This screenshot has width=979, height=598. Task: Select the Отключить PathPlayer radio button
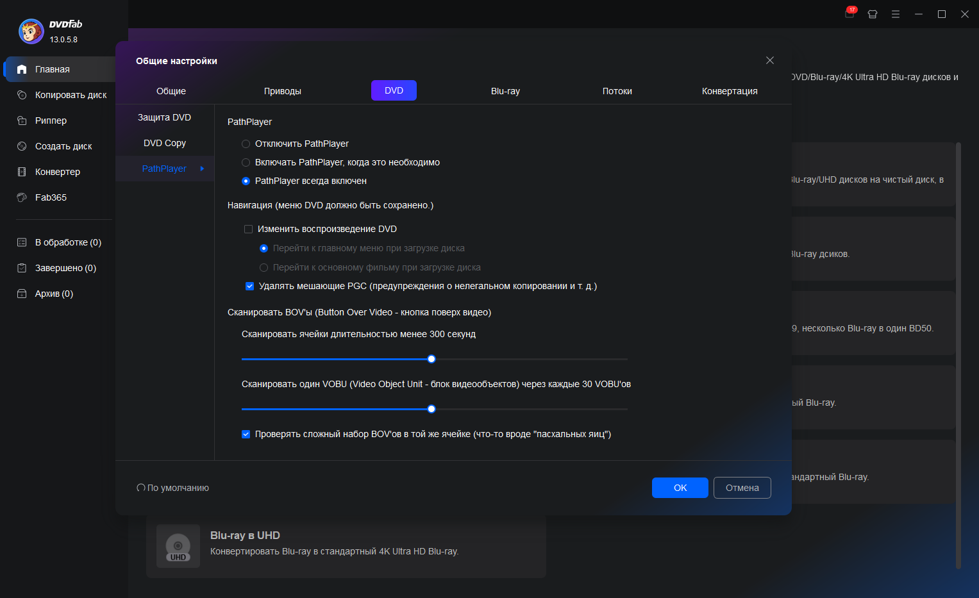(x=246, y=144)
